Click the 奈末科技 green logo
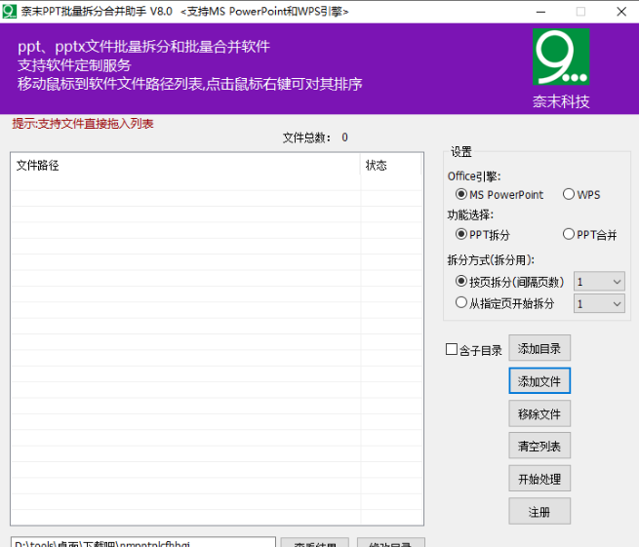Image resolution: width=639 pixels, height=547 pixels. coord(561,58)
